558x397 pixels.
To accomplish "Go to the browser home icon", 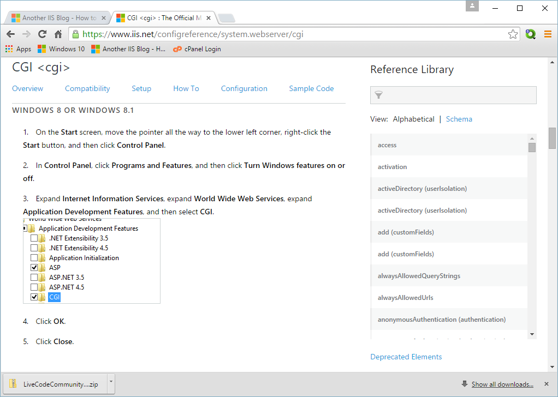I will tap(58, 34).
